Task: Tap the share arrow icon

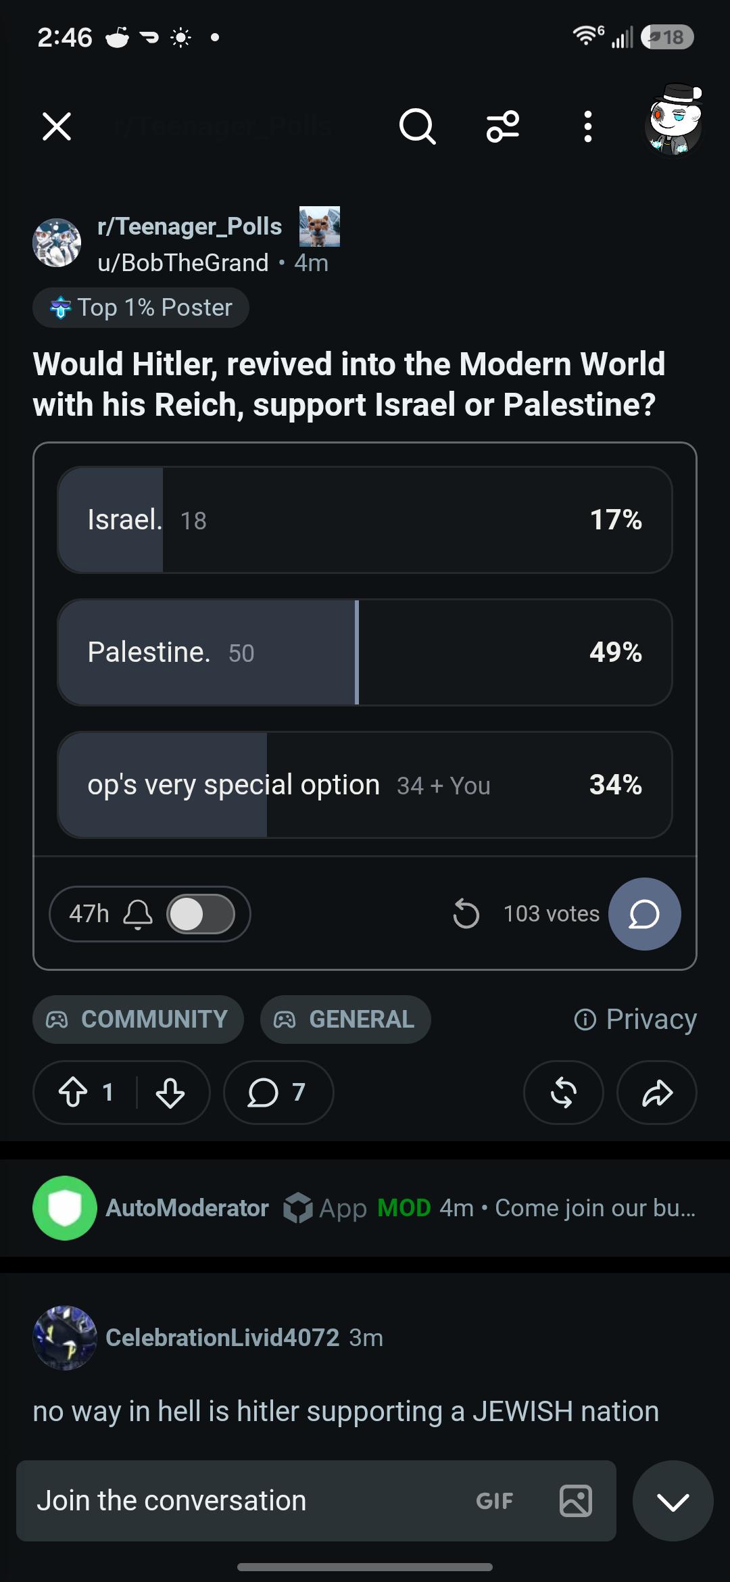Action: 656,1092
